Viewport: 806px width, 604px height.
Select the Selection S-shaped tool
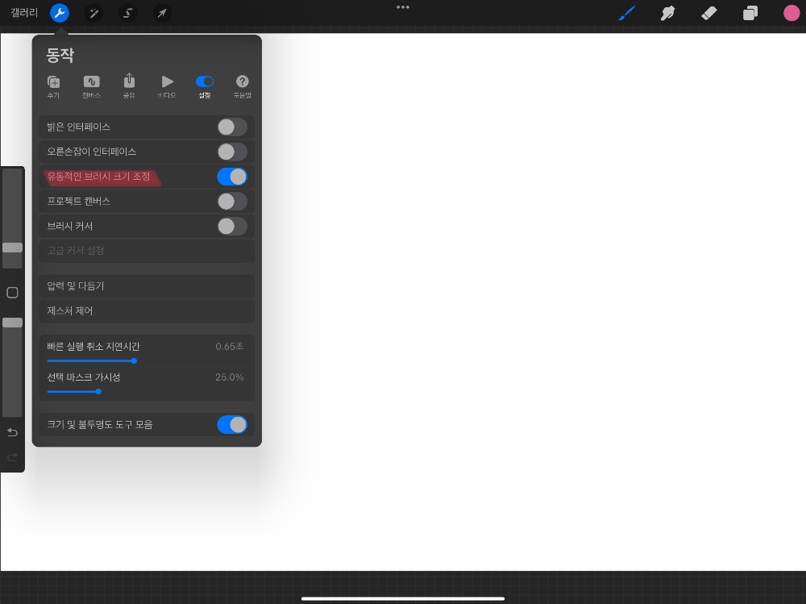click(x=128, y=14)
